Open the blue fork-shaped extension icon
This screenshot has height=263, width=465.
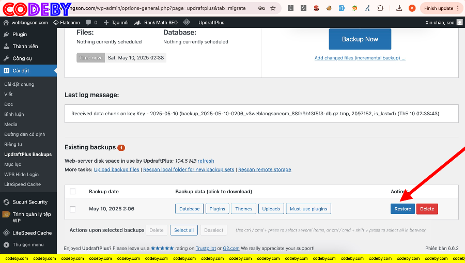[x=367, y=8]
